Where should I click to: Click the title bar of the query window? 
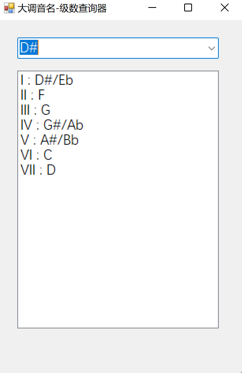click(118, 7)
